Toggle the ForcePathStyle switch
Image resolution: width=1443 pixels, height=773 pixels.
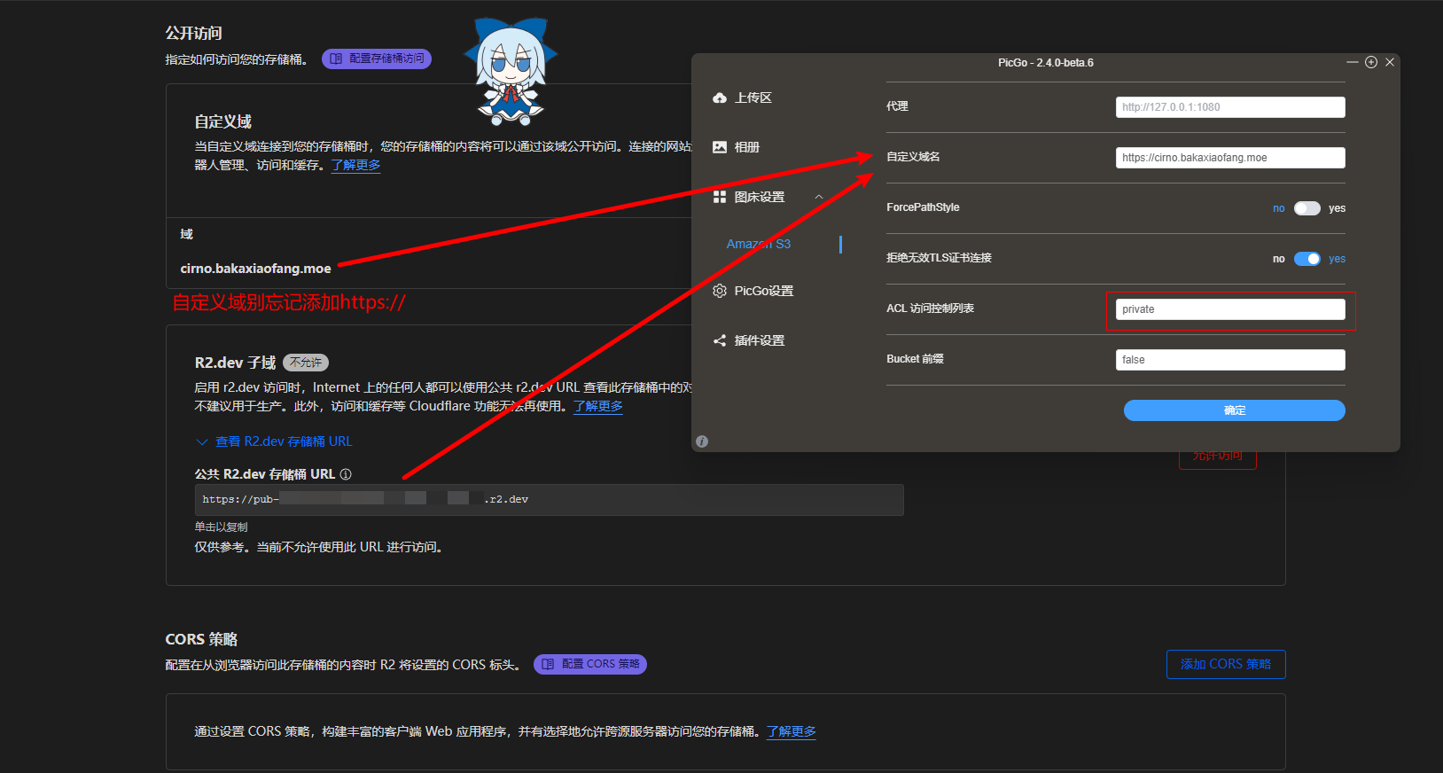[x=1306, y=208]
